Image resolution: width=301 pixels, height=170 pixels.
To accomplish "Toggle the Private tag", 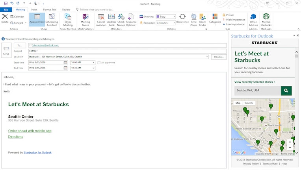I will pos(228,15).
